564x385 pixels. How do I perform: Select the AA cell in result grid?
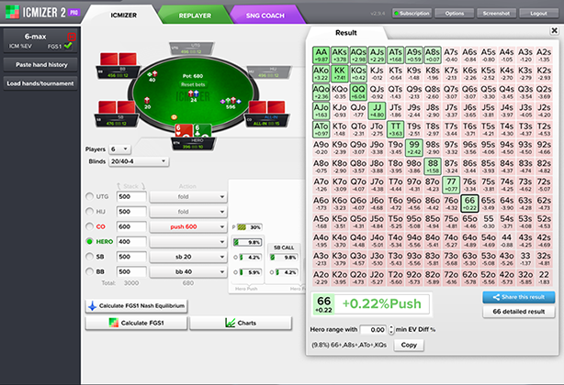tap(321, 55)
